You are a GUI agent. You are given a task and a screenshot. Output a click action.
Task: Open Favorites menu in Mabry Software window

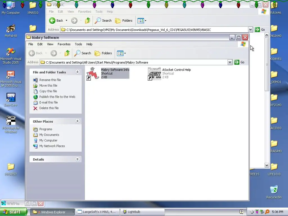(64, 44)
